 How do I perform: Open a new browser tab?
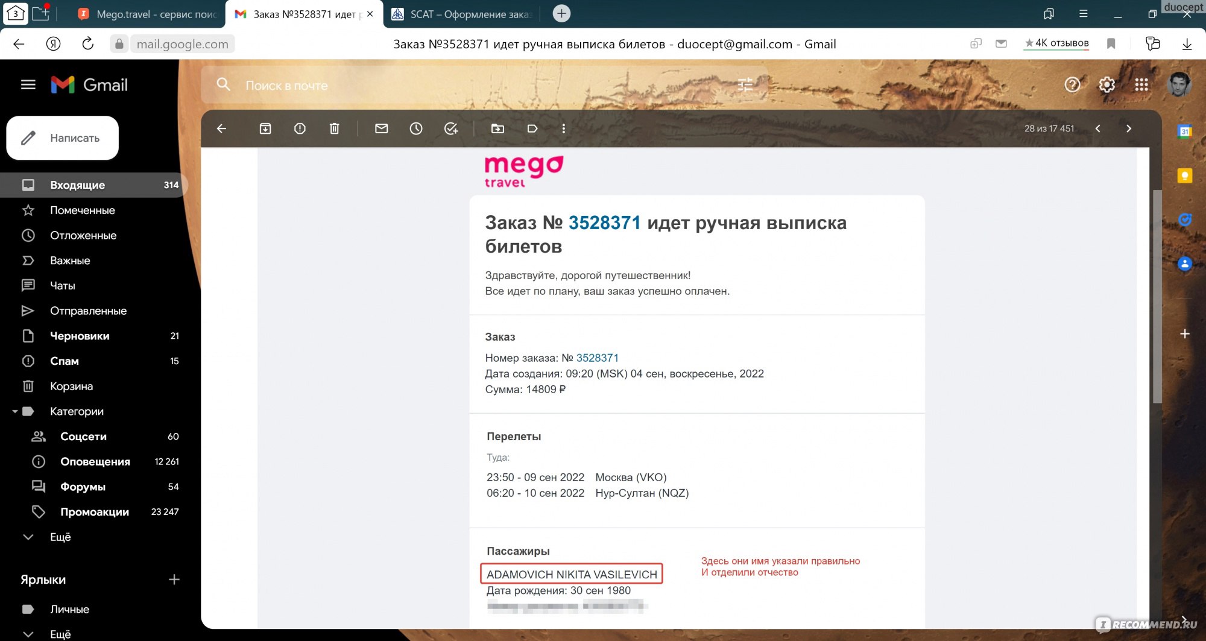pos(561,13)
